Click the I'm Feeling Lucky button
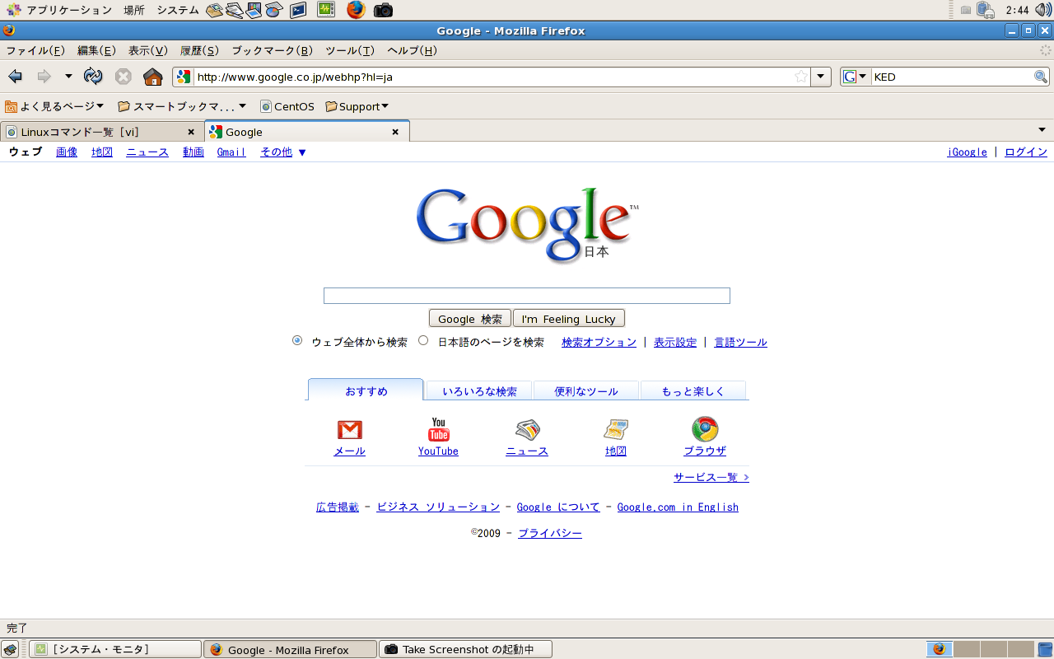The height and width of the screenshot is (659, 1054). pyautogui.click(x=569, y=319)
